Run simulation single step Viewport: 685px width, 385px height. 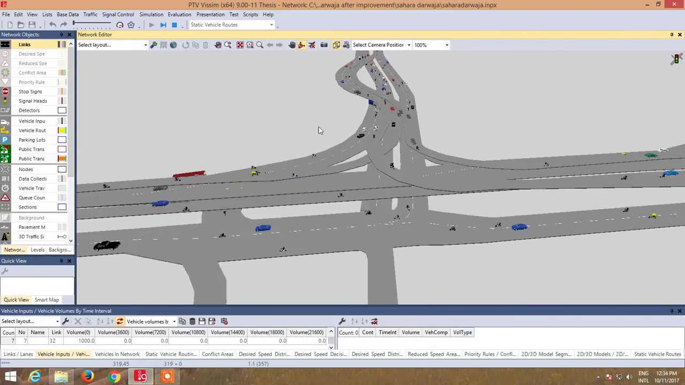(163, 25)
